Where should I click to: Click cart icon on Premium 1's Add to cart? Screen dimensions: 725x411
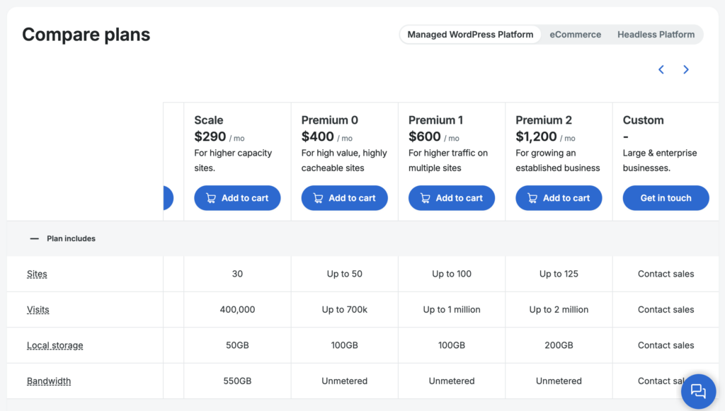click(425, 198)
